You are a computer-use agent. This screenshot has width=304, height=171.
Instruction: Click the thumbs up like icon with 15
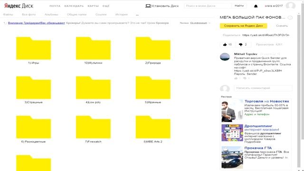pos(225,44)
